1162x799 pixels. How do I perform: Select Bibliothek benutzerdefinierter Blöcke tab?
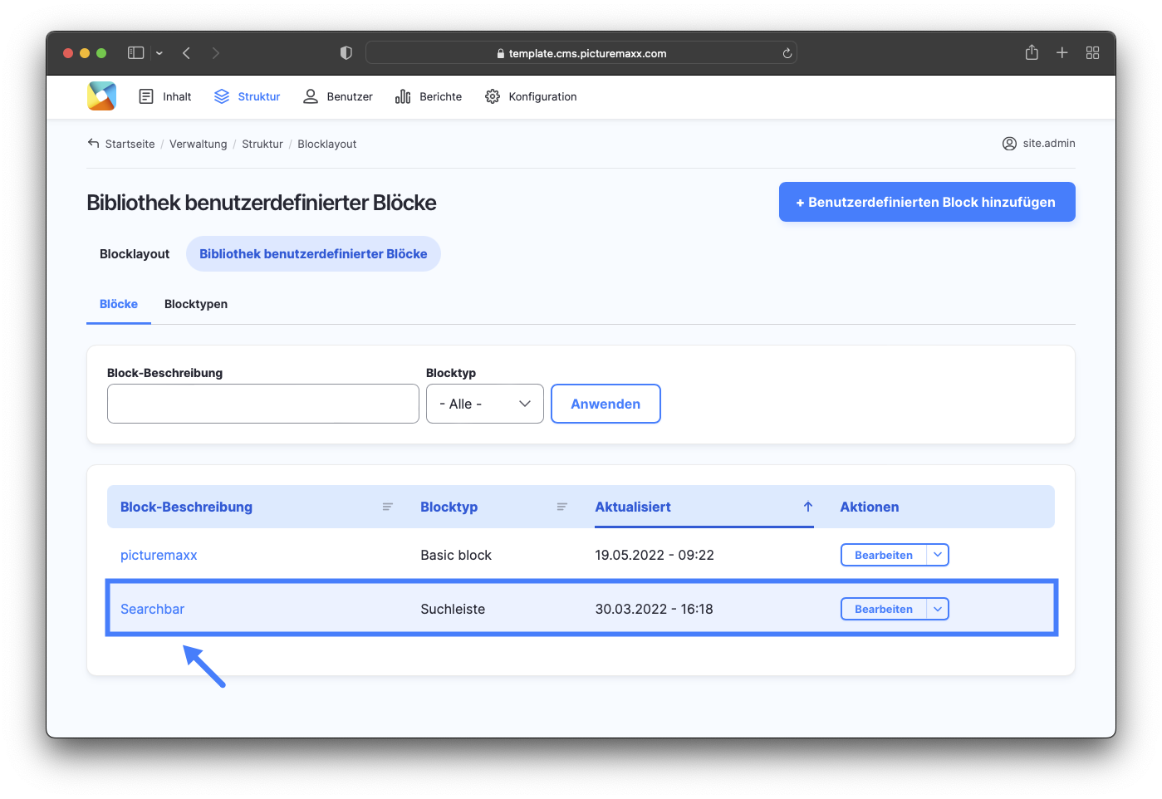point(313,254)
